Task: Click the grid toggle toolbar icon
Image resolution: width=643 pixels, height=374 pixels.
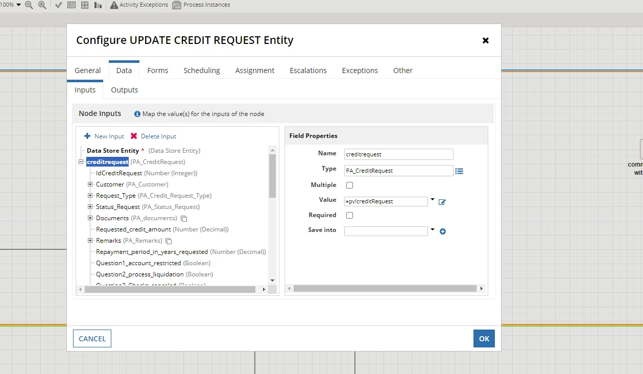Action: point(85,5)
